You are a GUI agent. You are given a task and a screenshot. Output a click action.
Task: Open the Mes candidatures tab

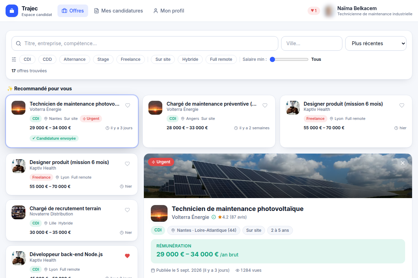[x=118, y=11]
